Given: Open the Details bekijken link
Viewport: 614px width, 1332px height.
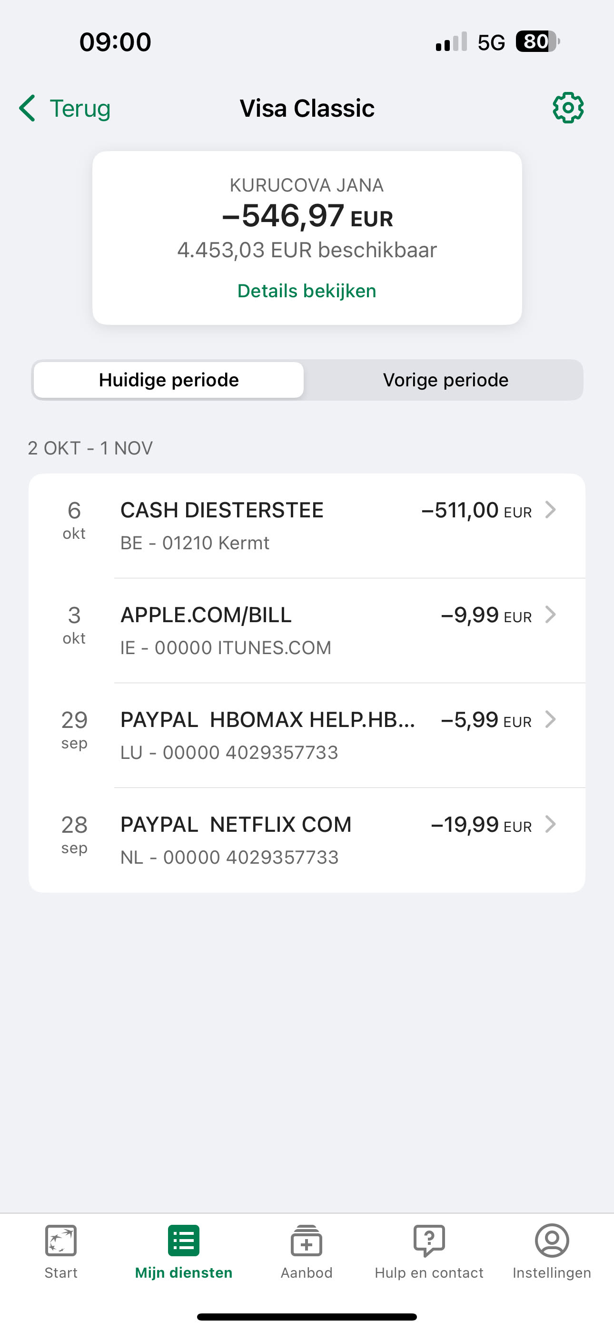Looking at the screenshot, I should tap(307, 291).
